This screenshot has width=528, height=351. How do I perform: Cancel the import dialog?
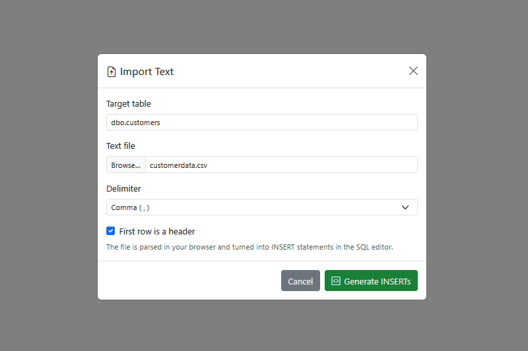point(300,281)
